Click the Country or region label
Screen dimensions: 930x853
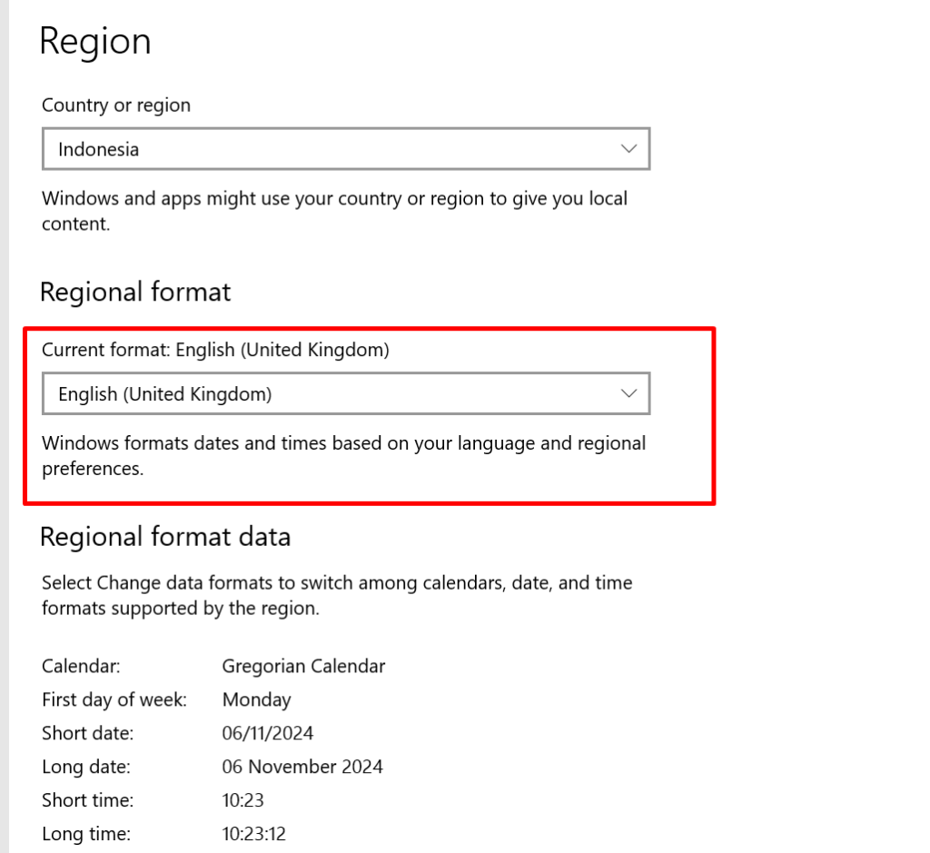click(x=116, y=105)
